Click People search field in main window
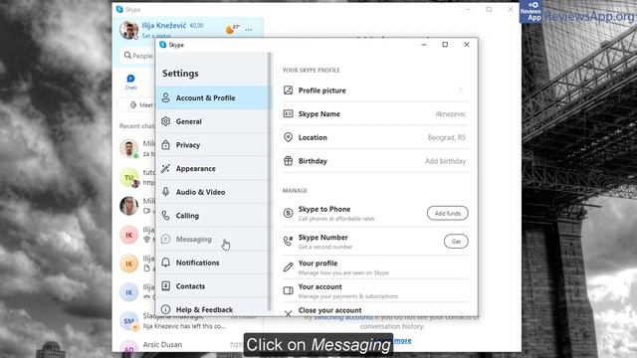The width and height of the screenshot is (637, 358). tap(138, 56)
